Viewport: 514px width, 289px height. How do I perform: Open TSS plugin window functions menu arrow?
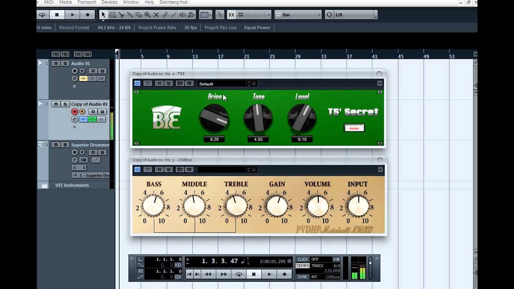coord(379,83)
